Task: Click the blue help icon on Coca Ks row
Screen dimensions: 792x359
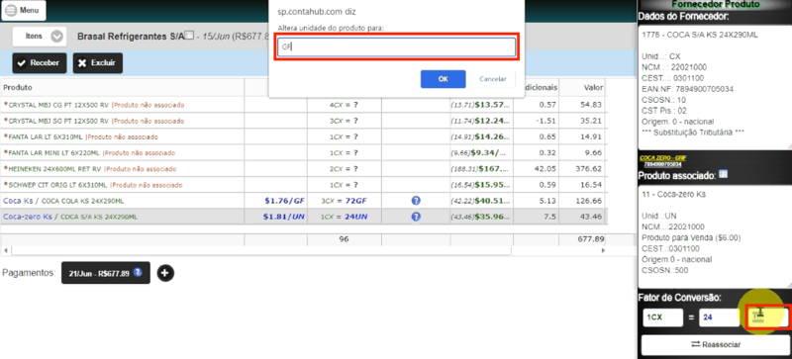Action: click(416, 201)
